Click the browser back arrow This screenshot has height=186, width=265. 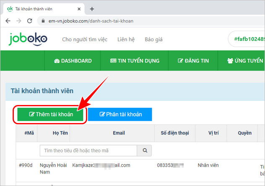8,21
